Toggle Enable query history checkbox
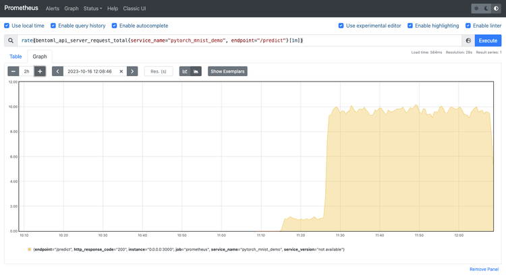Viewport: 506px width, 277px height. click(53, 26)
